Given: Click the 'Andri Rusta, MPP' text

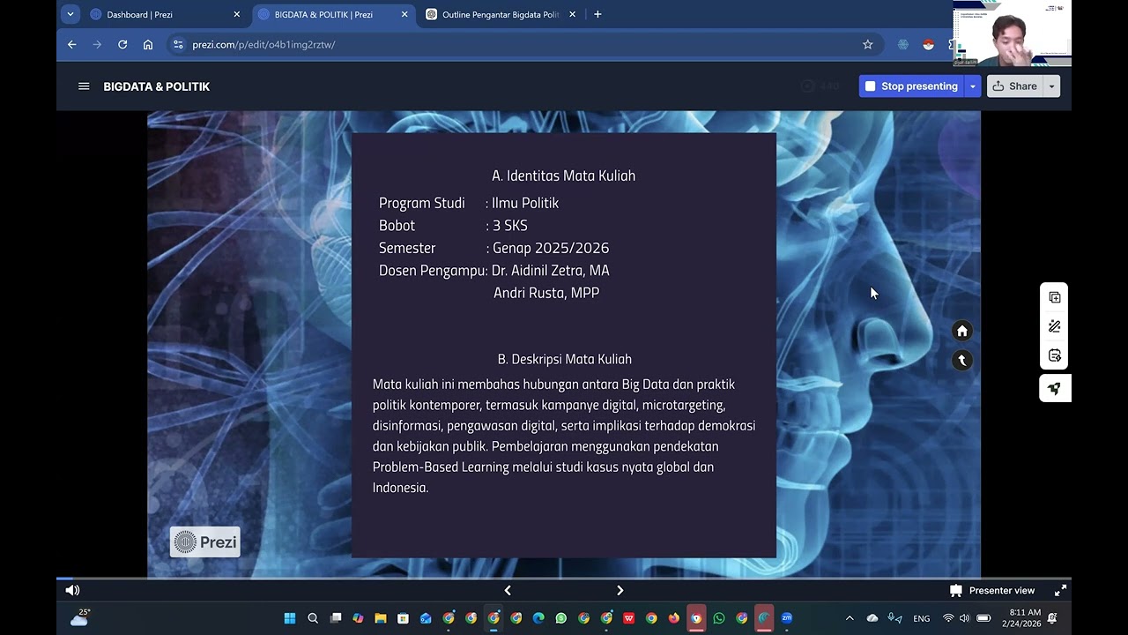Looking at the screenshot, I should (546, 293).
